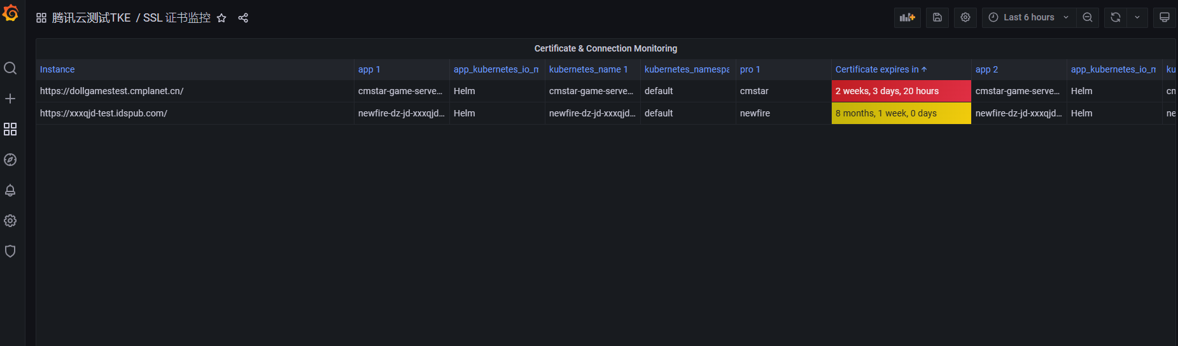Click the dashboard grid icon beside title
1178x346 pixels.
pos(41,18)
